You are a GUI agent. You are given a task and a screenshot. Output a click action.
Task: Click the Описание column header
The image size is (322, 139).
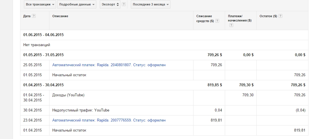coord(60,16)
